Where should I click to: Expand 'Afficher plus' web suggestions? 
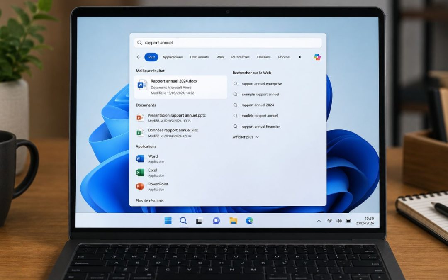(x=246, y=137)
